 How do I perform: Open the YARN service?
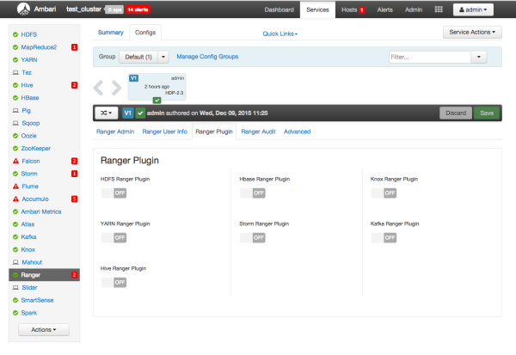pos(29,60)
